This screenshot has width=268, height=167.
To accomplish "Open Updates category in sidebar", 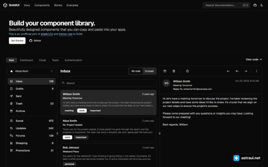I will [x=31, y=128].
